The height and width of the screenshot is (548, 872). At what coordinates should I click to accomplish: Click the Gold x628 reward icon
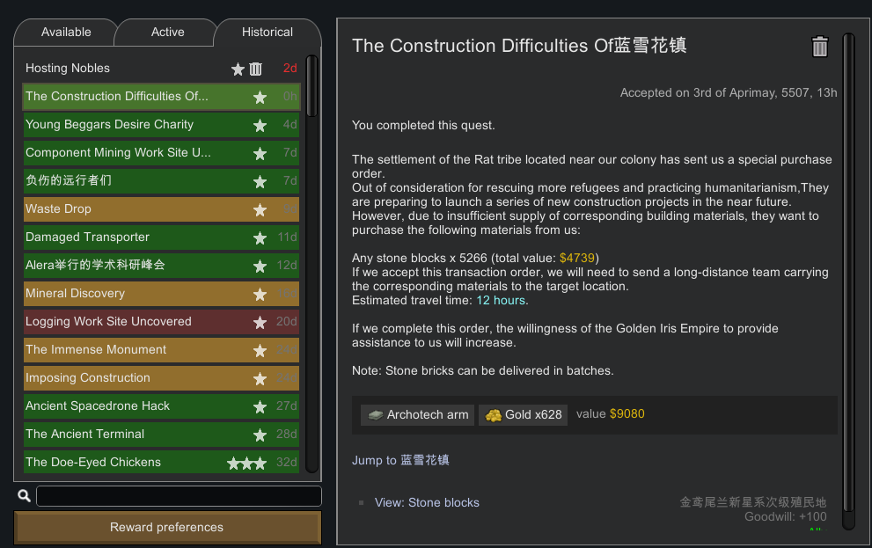[x=494, y=415]
